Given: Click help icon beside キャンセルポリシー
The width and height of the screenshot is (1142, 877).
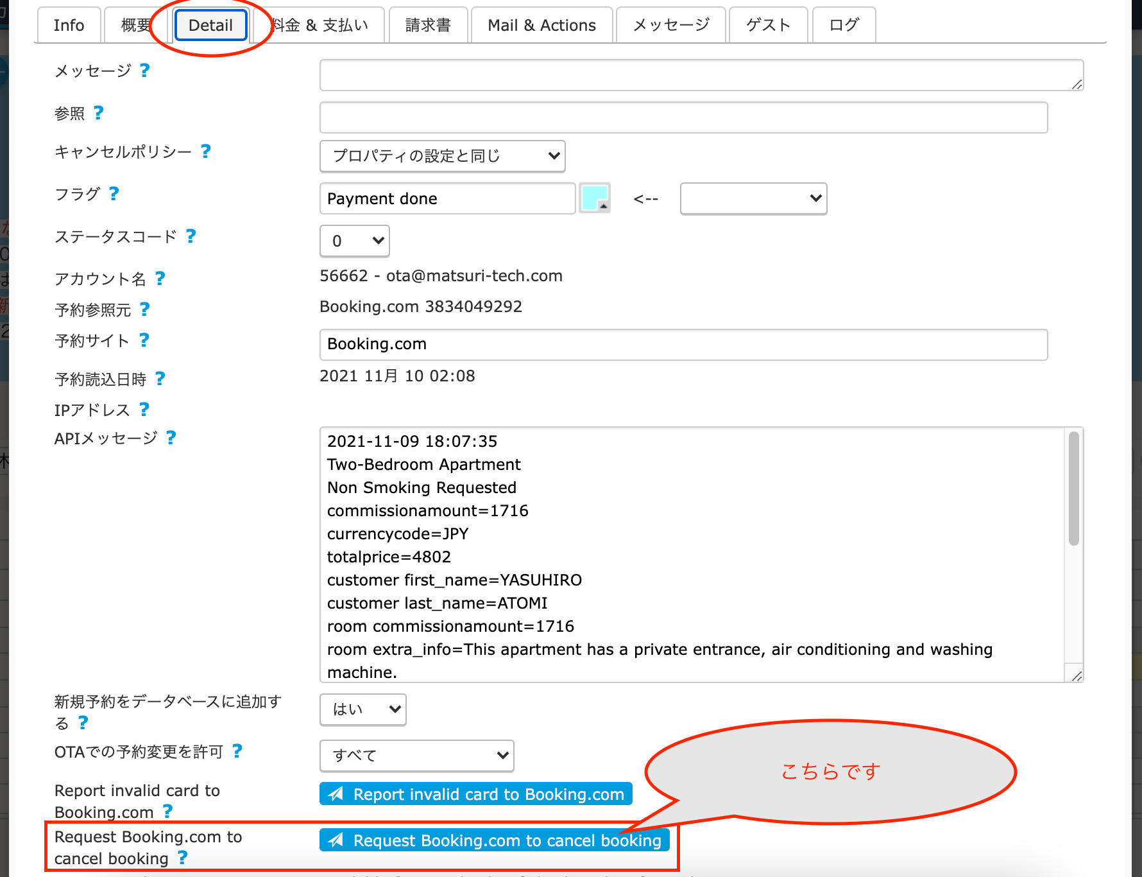Looking at the screenshot, I should [205, 151].
